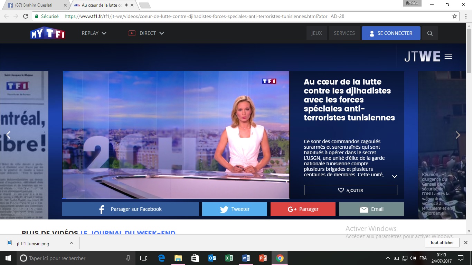Screen dimensions: 472x265
Task: Click the browser forward arrow
Action: [16, 16]
